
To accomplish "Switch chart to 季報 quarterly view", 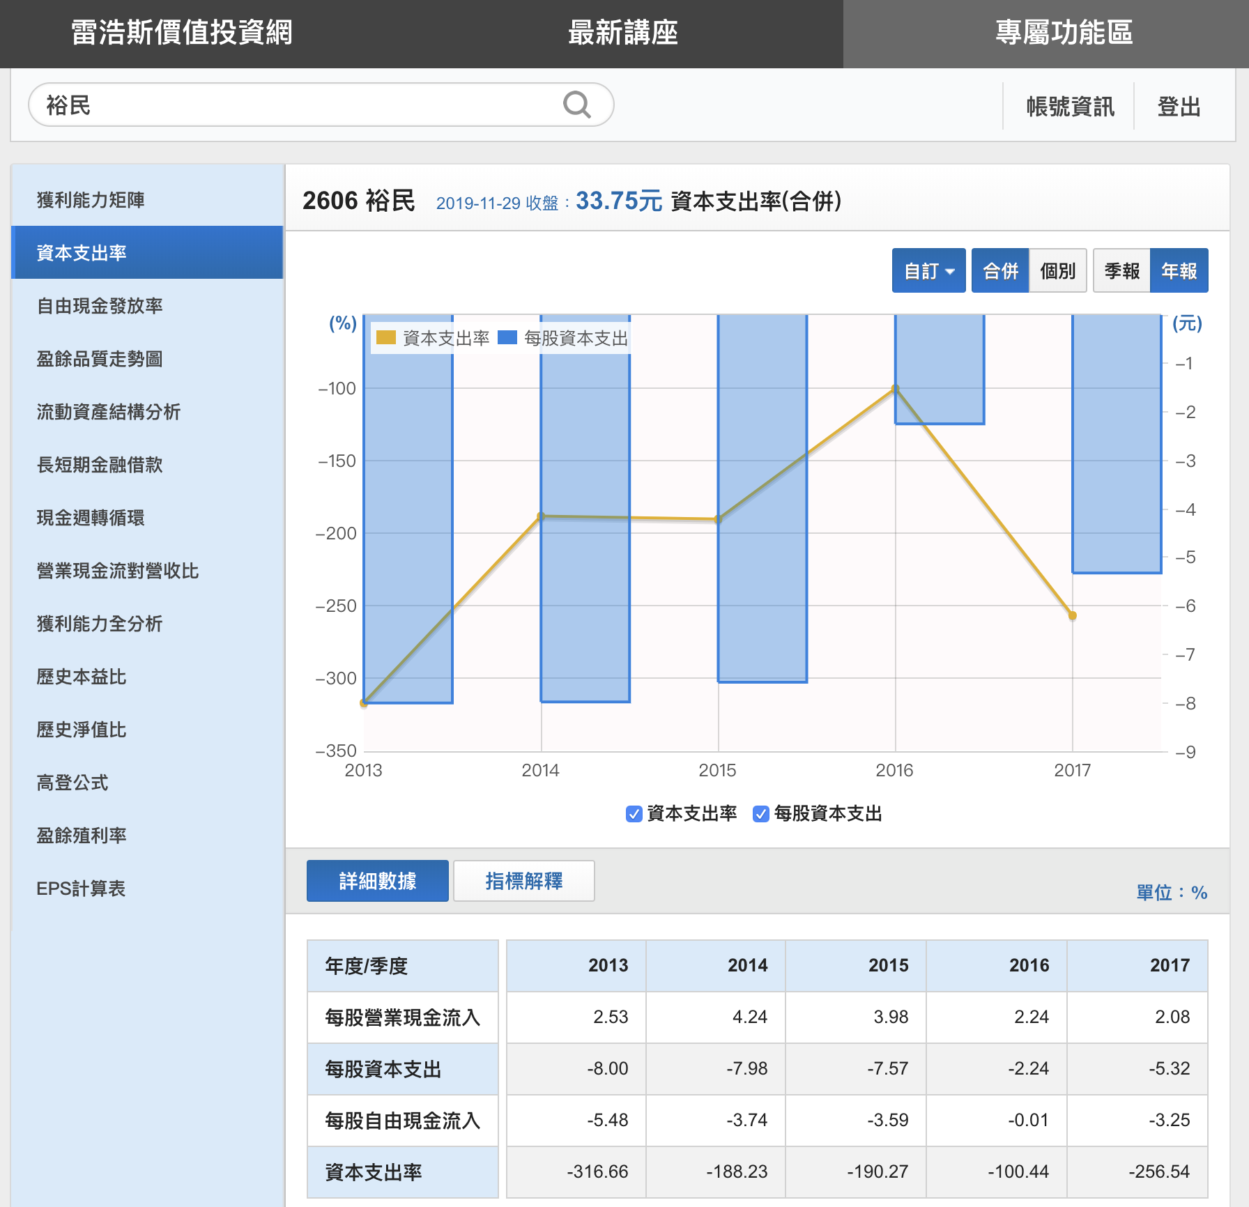I will point(1121,270).
